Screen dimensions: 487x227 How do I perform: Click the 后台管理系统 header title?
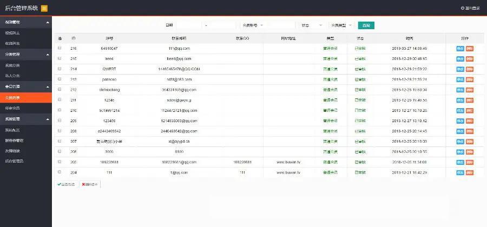tap(22, 8)
